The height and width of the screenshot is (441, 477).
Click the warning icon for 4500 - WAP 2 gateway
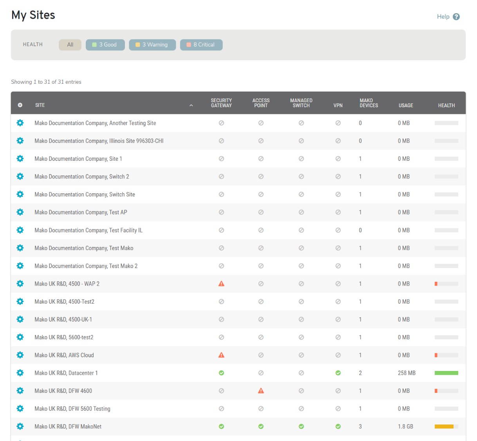[221, 283]
